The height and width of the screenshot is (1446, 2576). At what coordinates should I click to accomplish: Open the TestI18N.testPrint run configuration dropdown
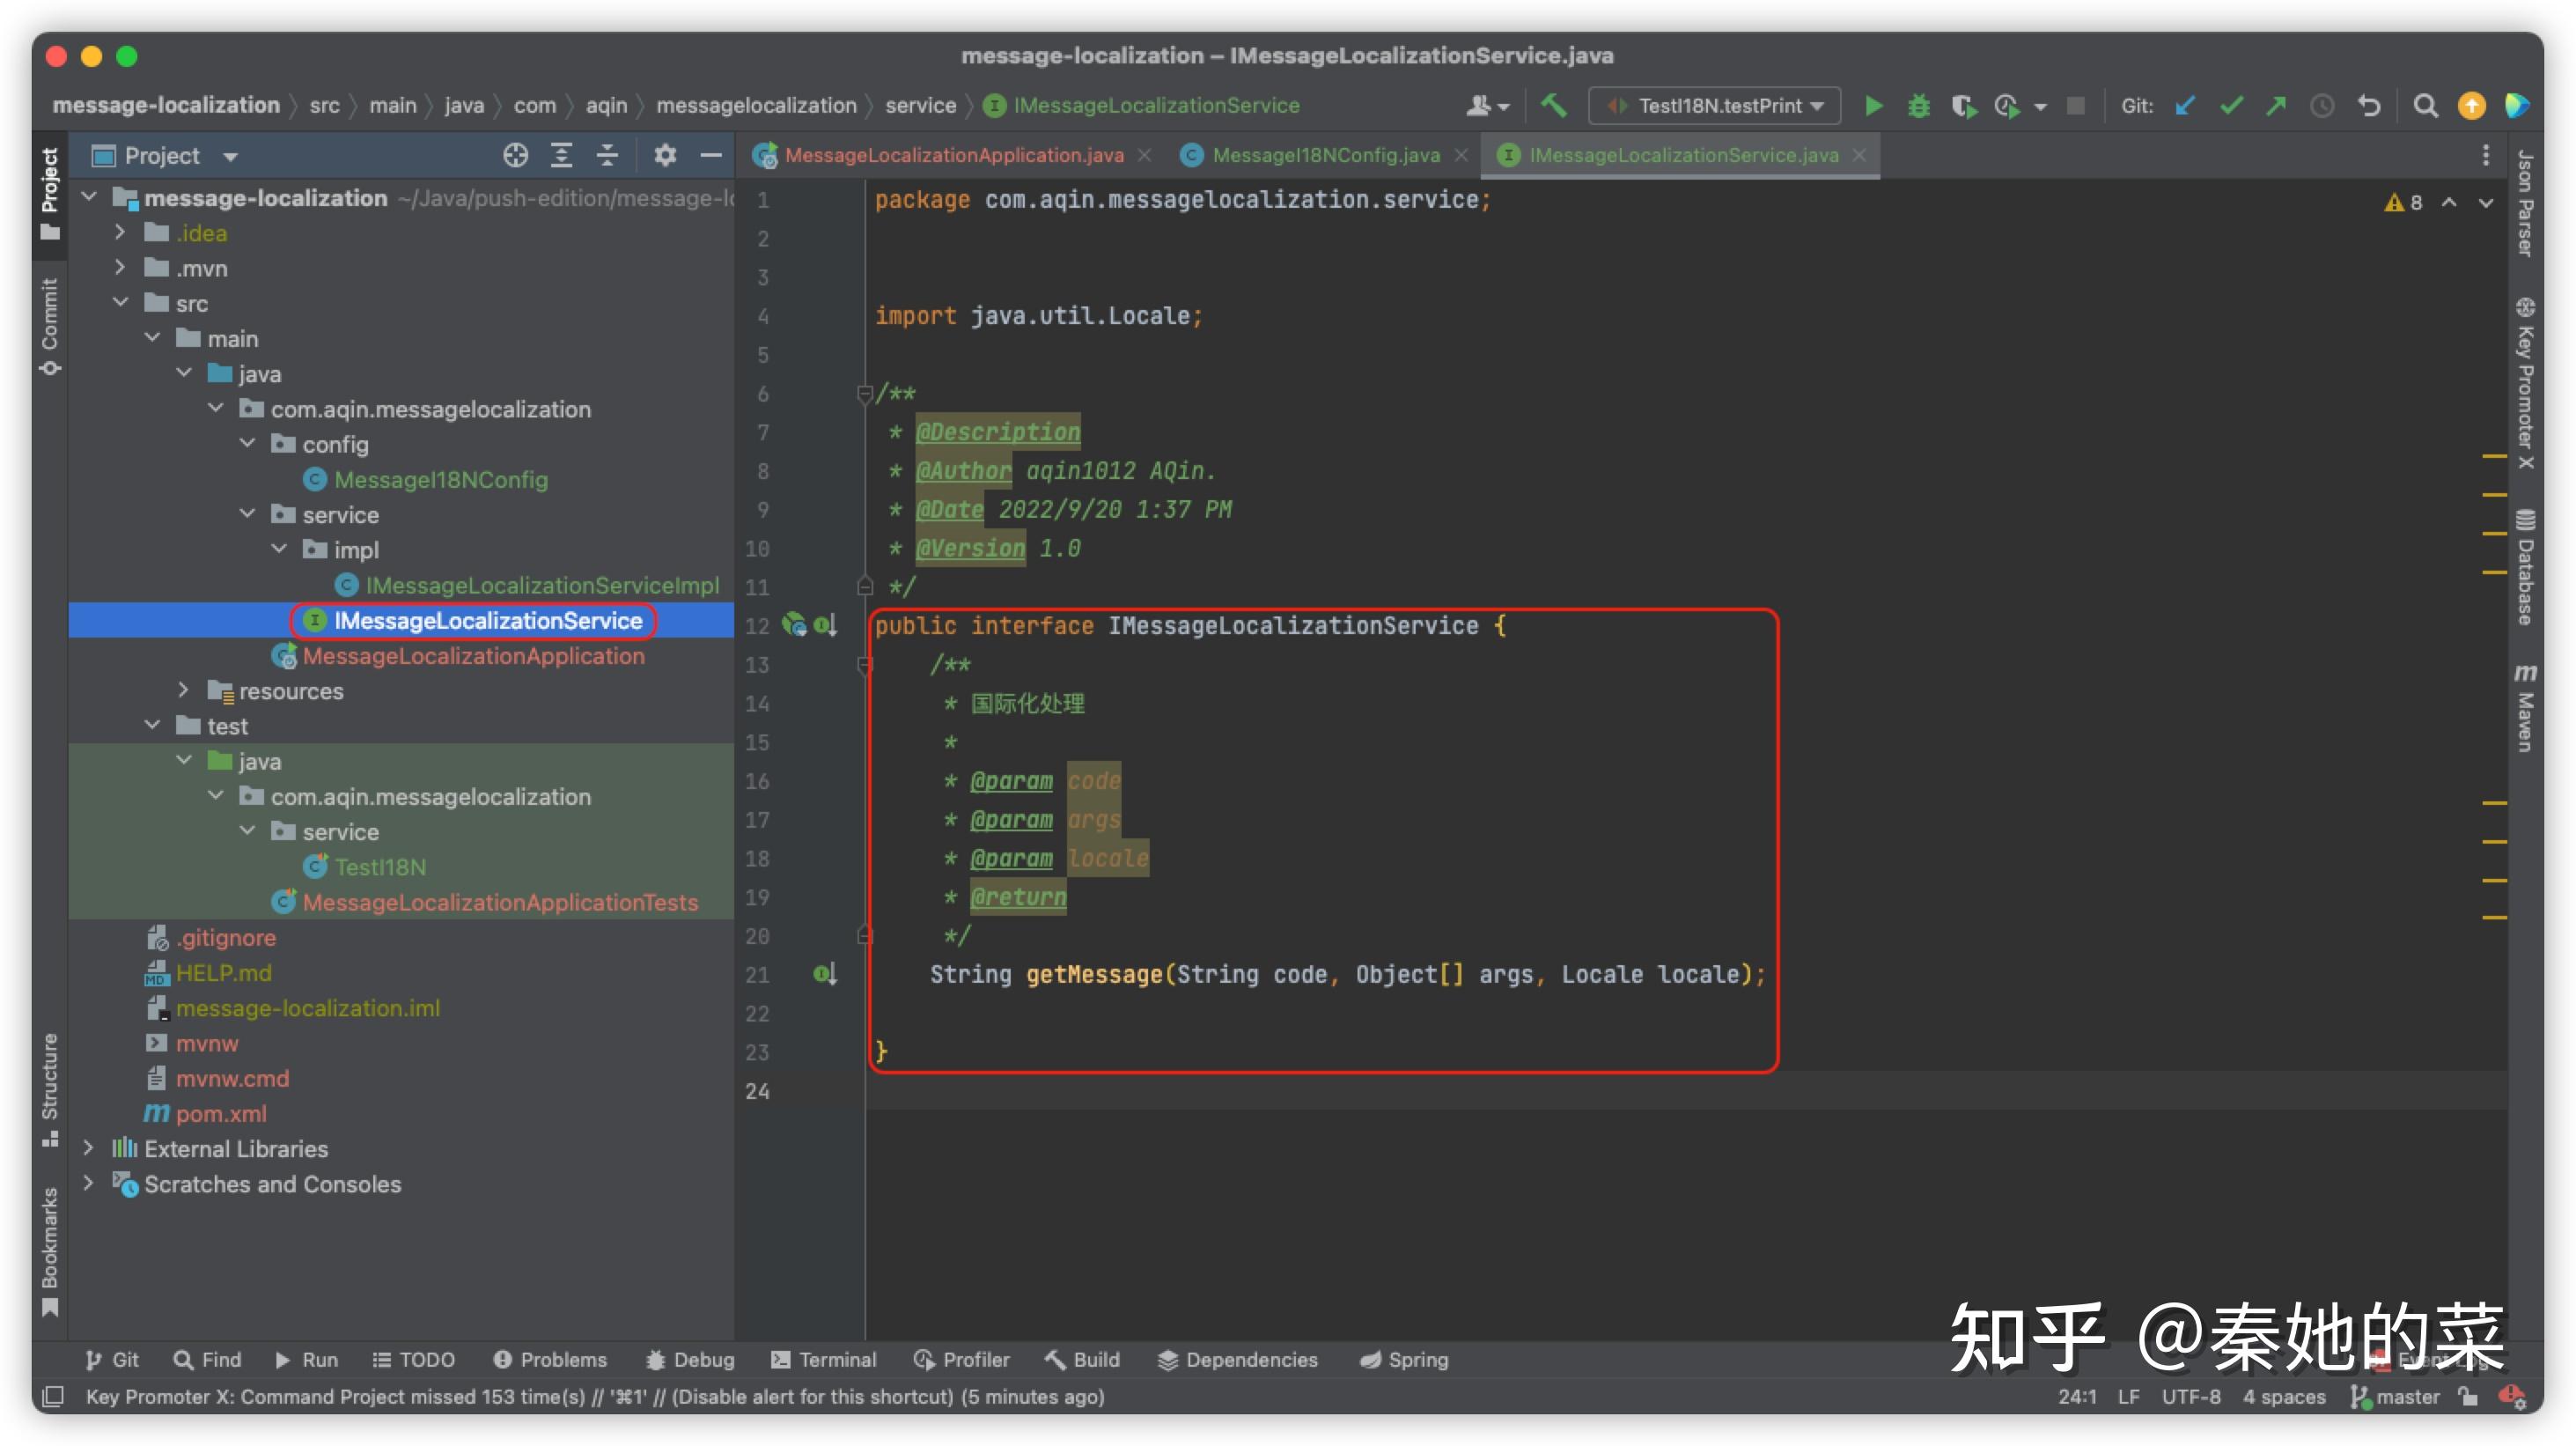[1714, 106]
